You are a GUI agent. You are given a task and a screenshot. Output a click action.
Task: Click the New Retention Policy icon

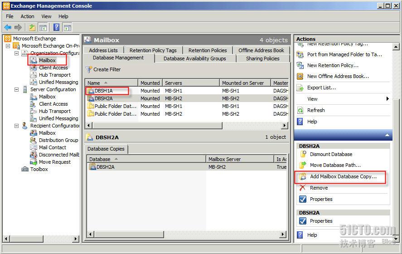coord(300,65)
